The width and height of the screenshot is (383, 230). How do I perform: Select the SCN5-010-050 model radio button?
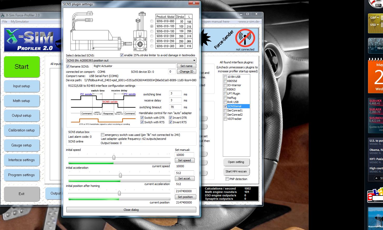152,21
